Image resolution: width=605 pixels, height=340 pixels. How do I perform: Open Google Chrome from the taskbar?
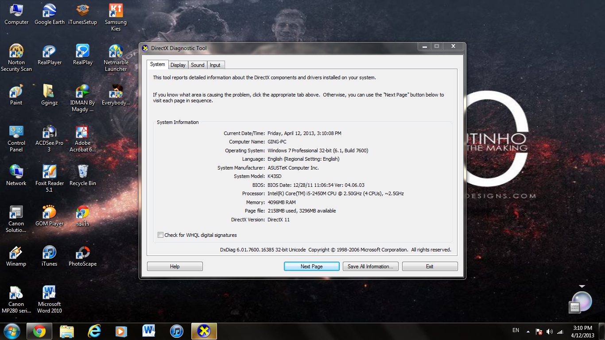(39, 331)
